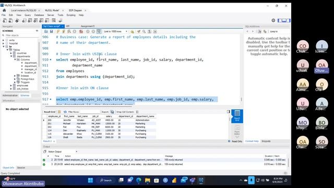Toggle Wrap Cell Content in result grid

pyautogui.click(x=137, y=112)
